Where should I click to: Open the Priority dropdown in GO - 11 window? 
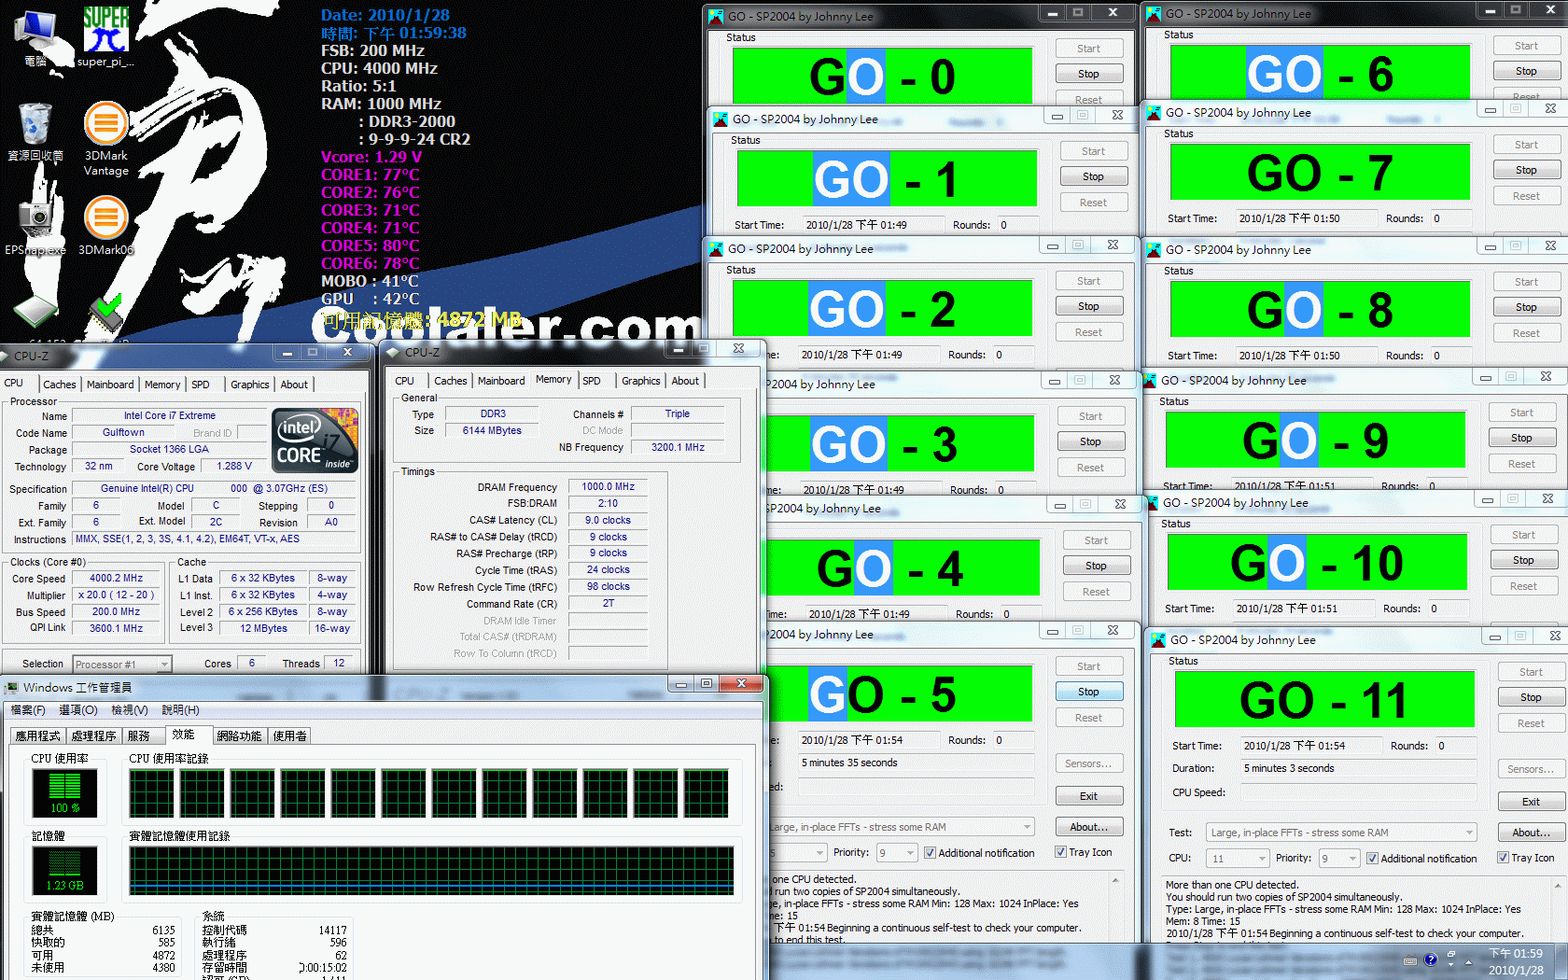[1339, 858]
